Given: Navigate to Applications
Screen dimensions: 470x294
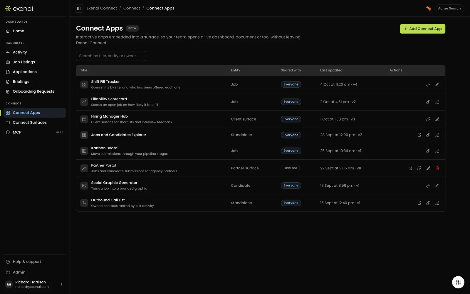Looking at the screenshot, I should point(35,72).
